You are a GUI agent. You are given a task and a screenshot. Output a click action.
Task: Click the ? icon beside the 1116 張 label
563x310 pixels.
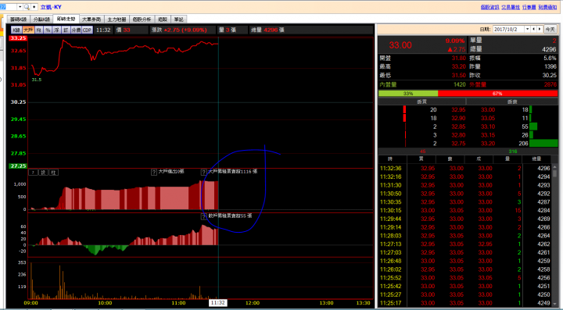click(x=203, y=172)
